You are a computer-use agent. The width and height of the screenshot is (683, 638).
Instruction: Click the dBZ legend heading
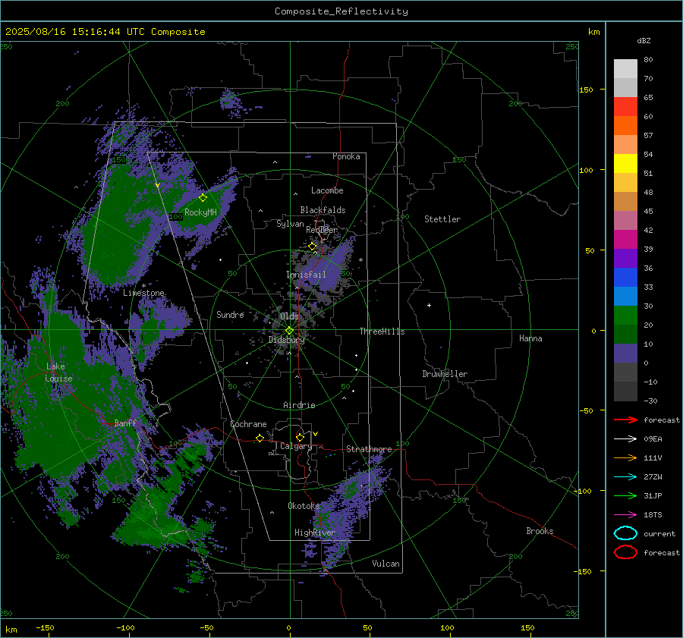point(644,40)
